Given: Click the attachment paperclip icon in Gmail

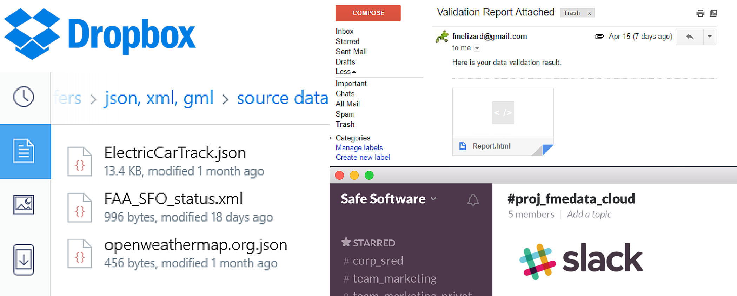Looking at the screenshot, I should tap(599, 37).
